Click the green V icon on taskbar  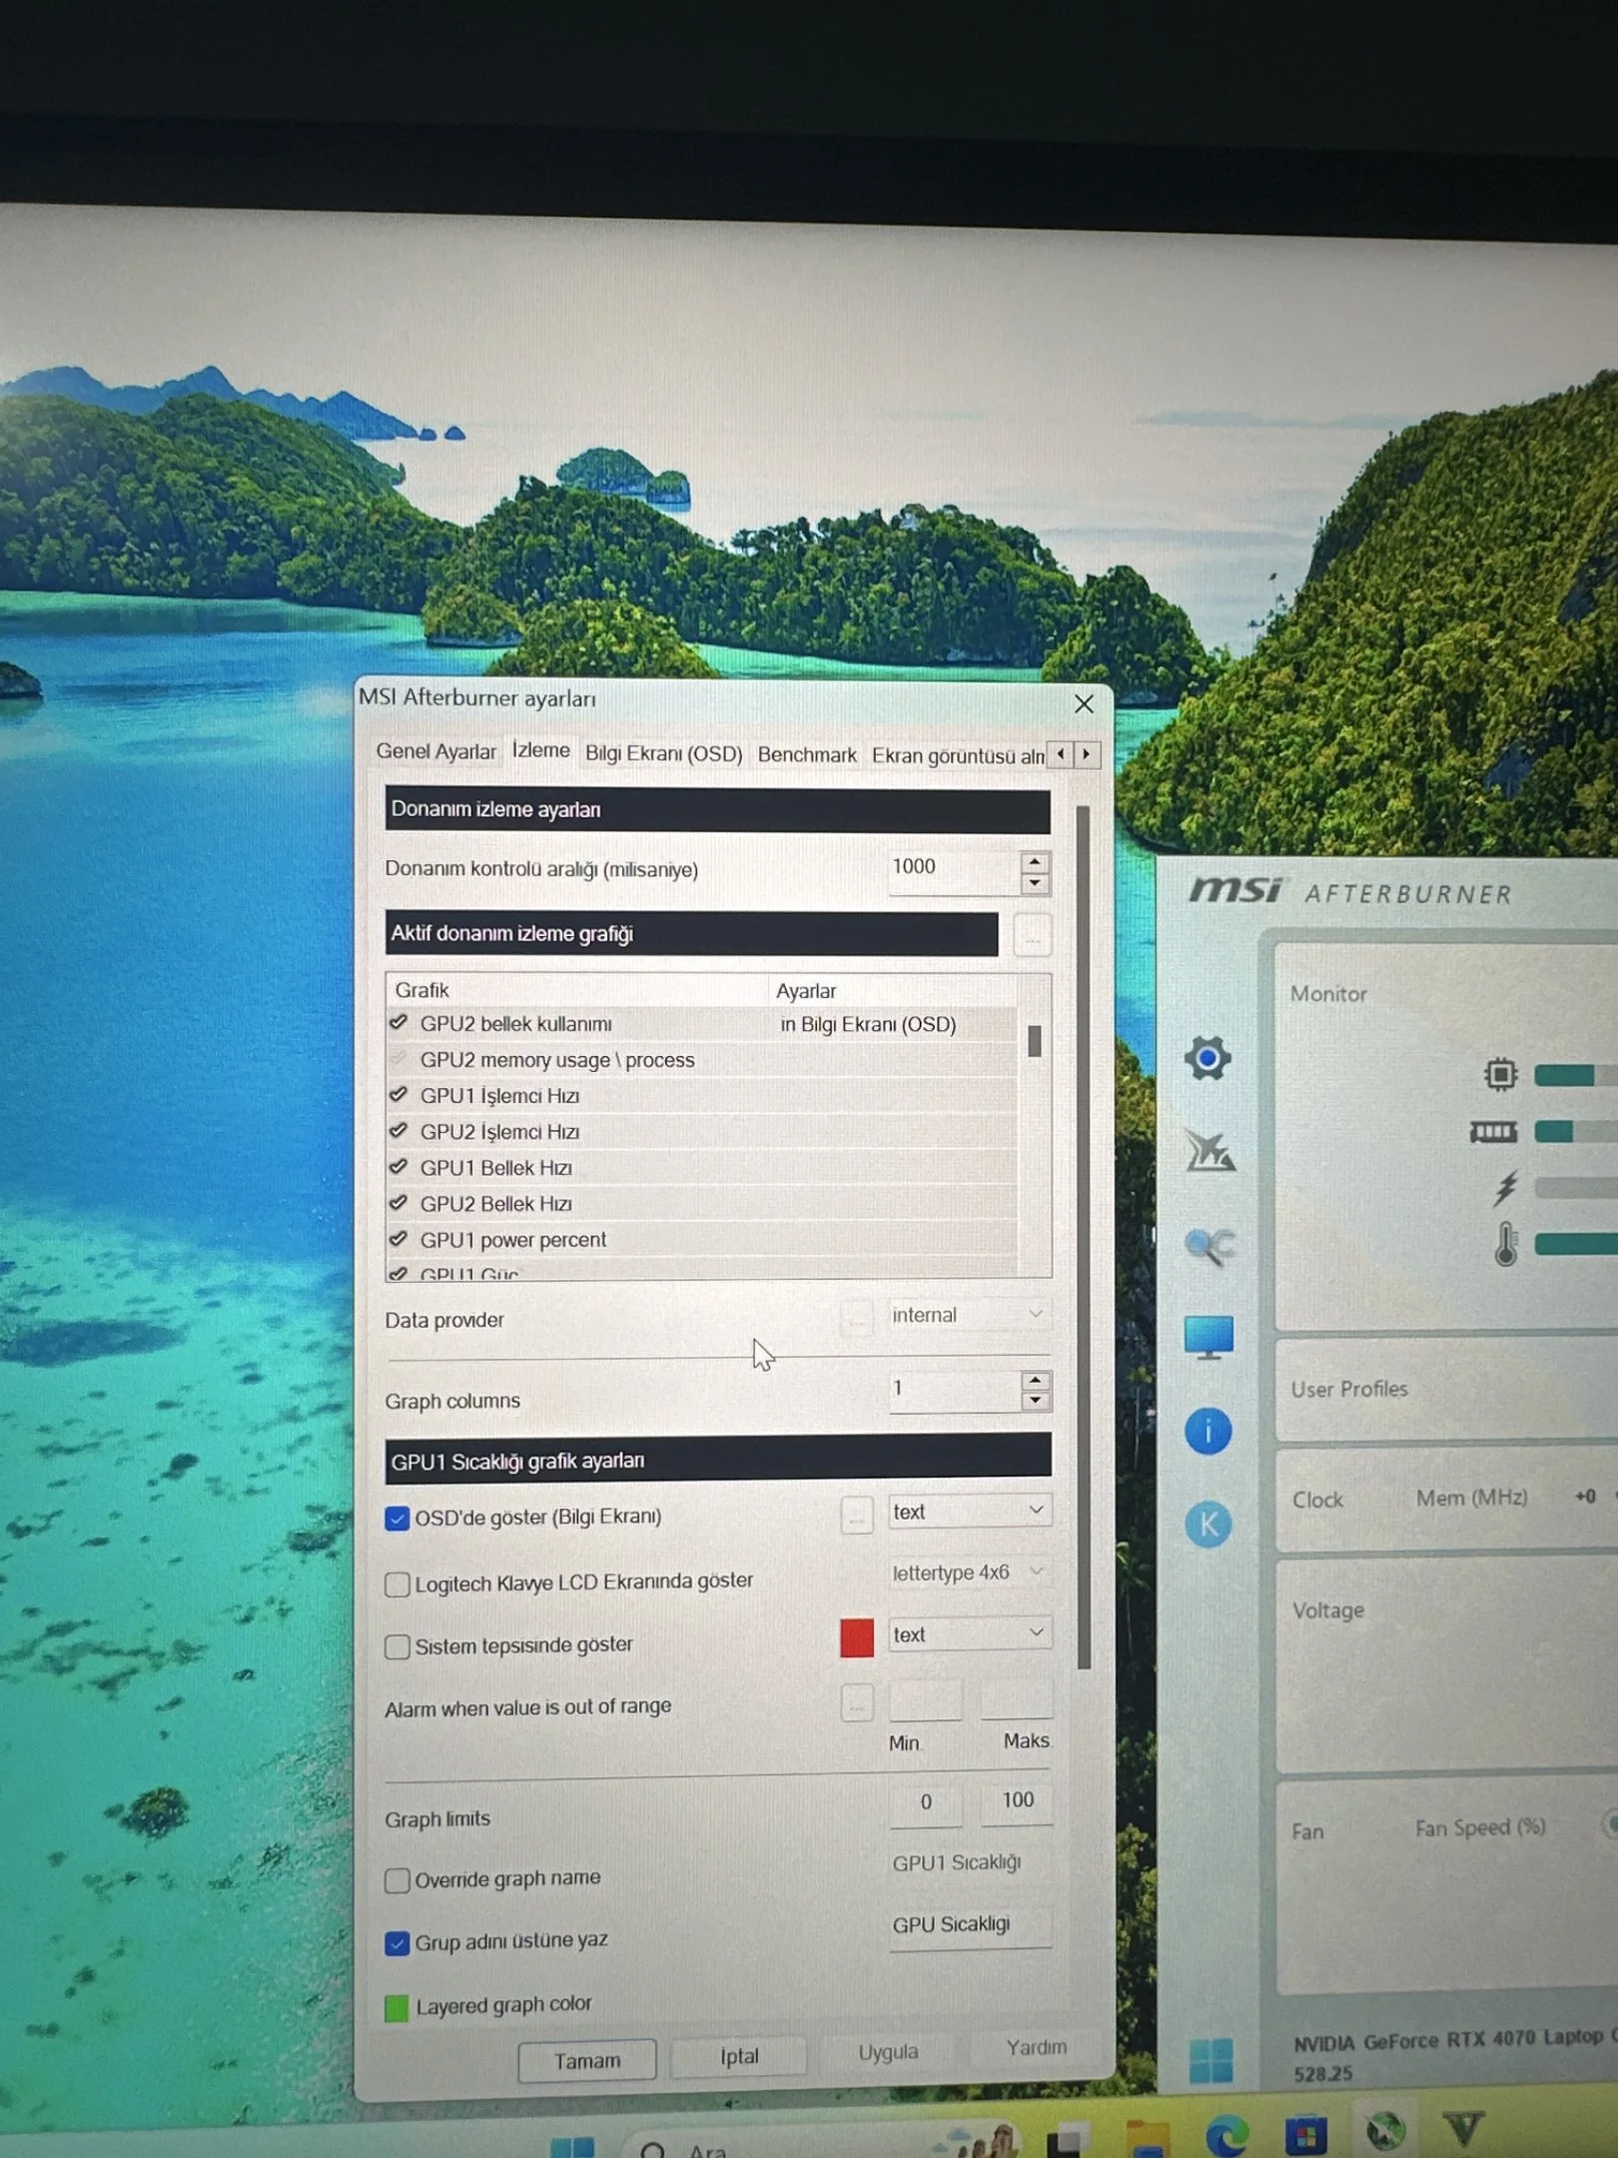[1463, 2129]
